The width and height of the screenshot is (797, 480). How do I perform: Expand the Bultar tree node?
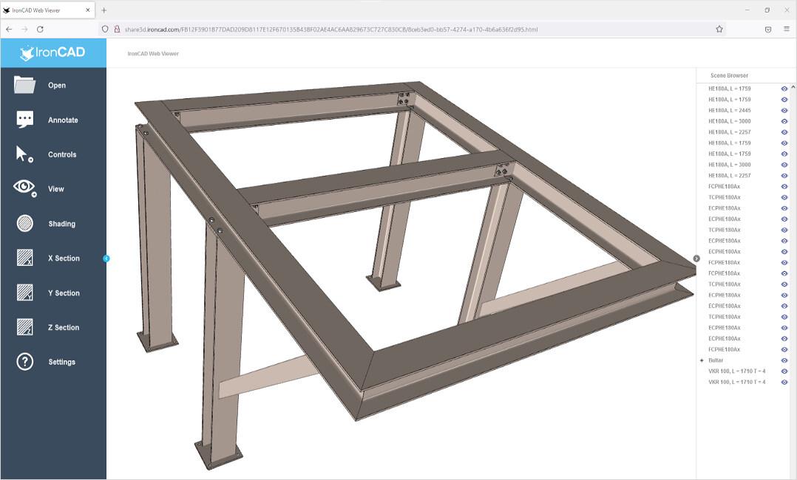tap(702, 360)
